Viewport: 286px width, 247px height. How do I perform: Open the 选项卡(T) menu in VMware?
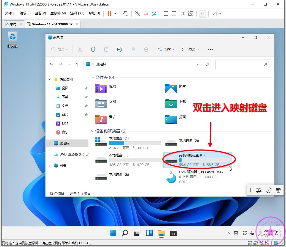77,13
